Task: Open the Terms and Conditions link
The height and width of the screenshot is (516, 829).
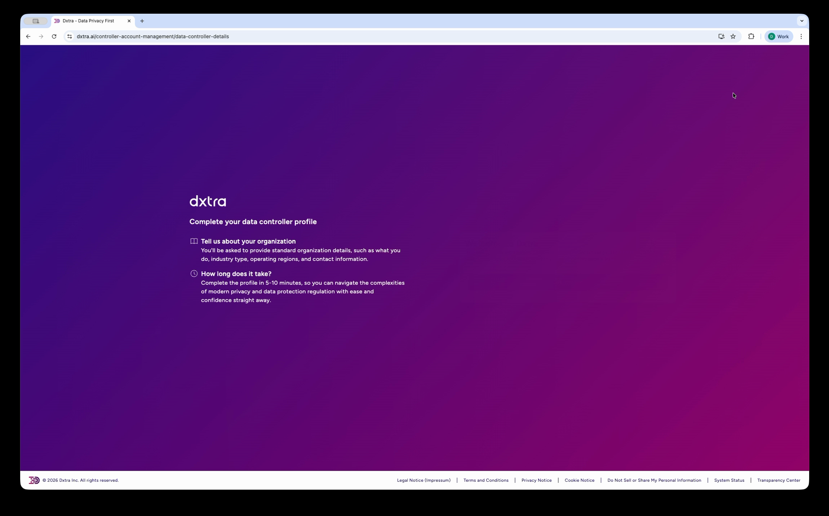Action: (x=486, y=480)
